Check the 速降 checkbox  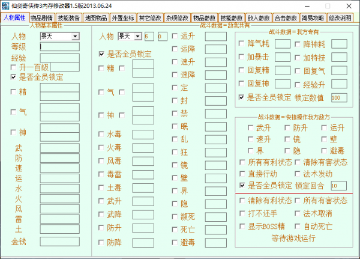coord(175,75)
